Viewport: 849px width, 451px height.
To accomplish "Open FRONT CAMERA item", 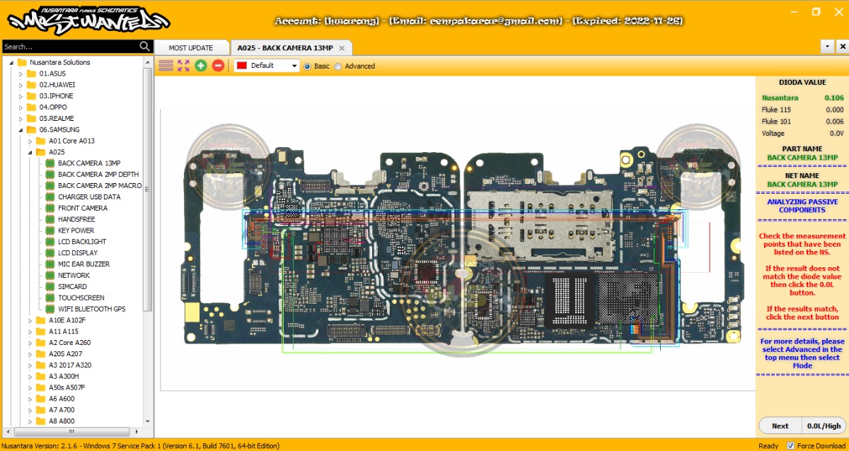I will (x=82, y=208).
